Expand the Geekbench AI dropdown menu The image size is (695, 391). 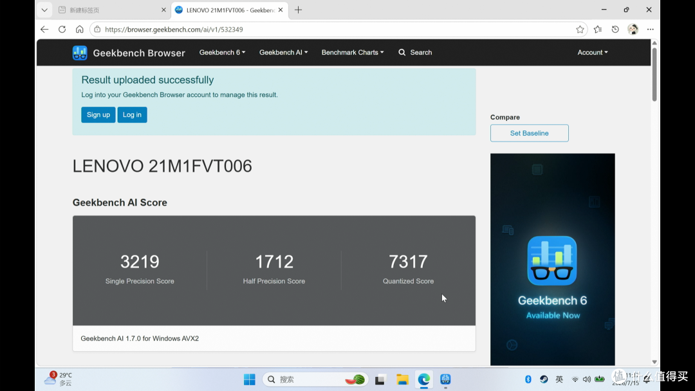click(x=283, y=52)
